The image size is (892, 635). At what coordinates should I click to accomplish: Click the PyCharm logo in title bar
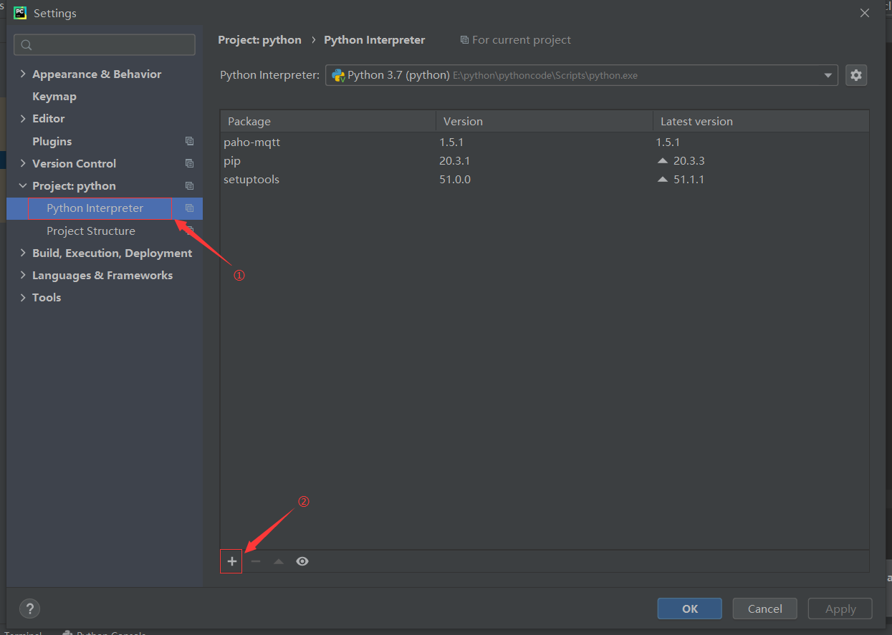[x=20, y=13]
